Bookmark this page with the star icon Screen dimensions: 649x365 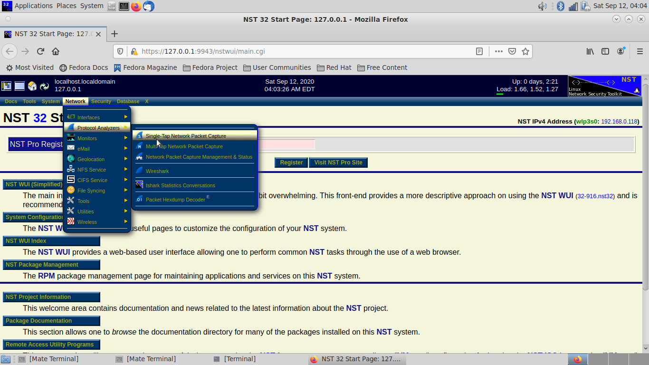(x=525, y=51)
